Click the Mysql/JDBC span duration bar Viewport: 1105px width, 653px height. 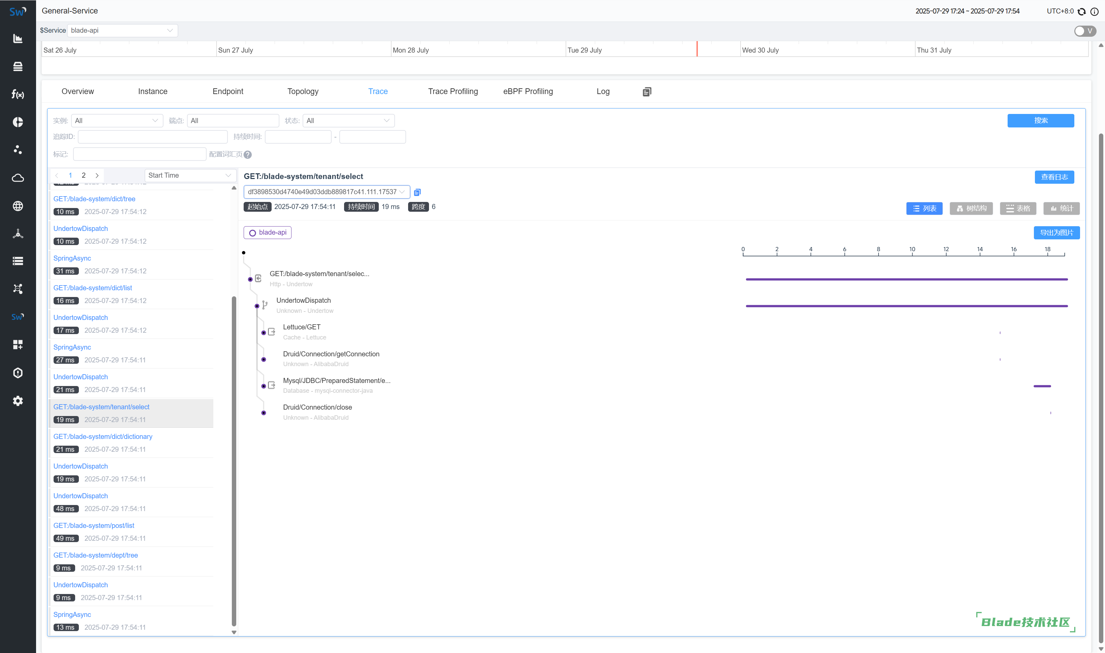pyautogui.click(x=1042, y=386)
